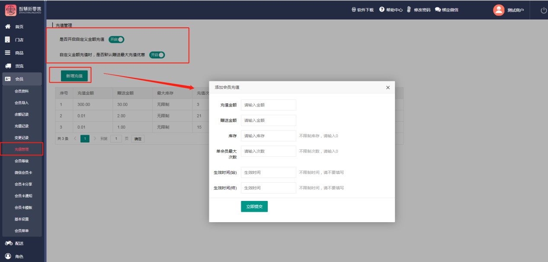Click the motorcycle icon beside 配送
This screenshot has height=262, width=548.
coord(8,243)
